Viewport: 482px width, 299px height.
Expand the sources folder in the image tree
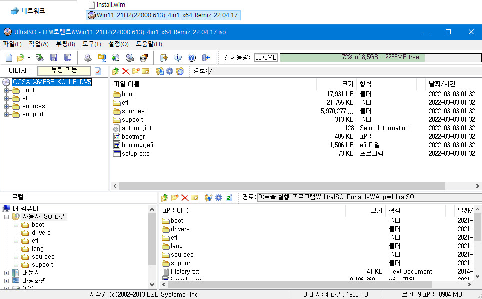pyautogui.click(x=6, y=106)
